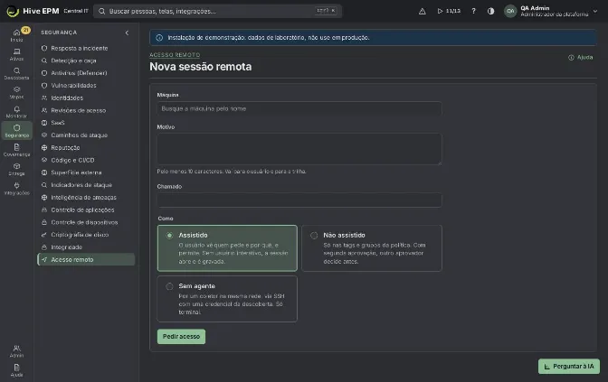Click the Perguntar à IA button
The image size is (608, 382).
(x=569, y=366)
